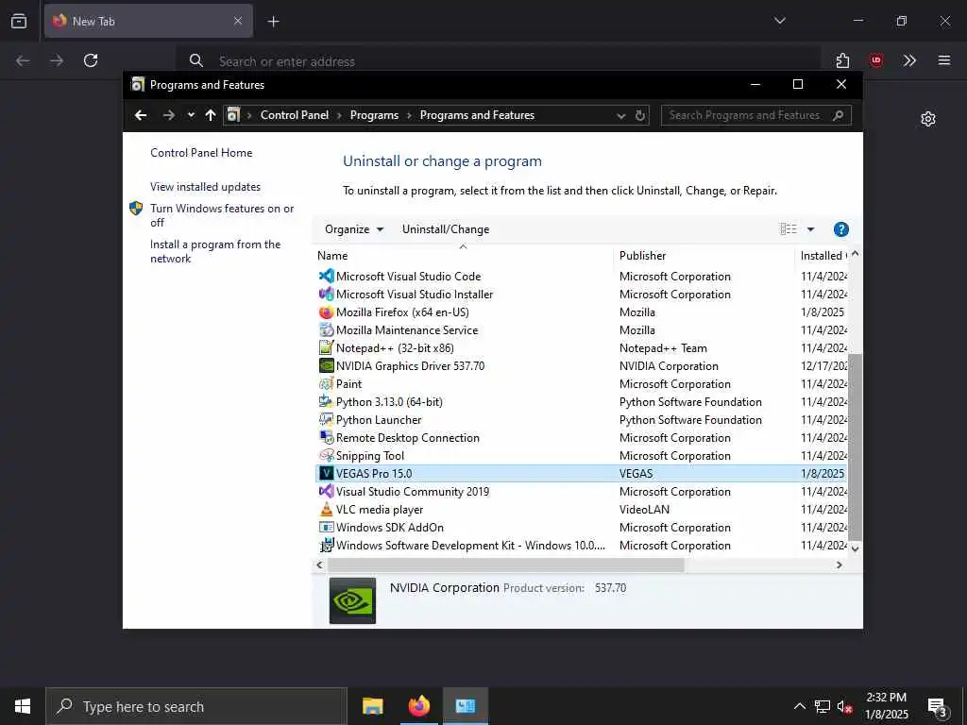Open the Help question mark icon
Image resolution: width=967 pixels, height=725 pixels.
tap(840, 229)
